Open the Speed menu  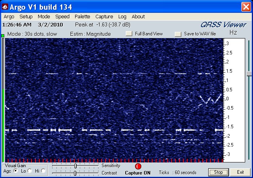pyautogui.click(x=62, y=17)
